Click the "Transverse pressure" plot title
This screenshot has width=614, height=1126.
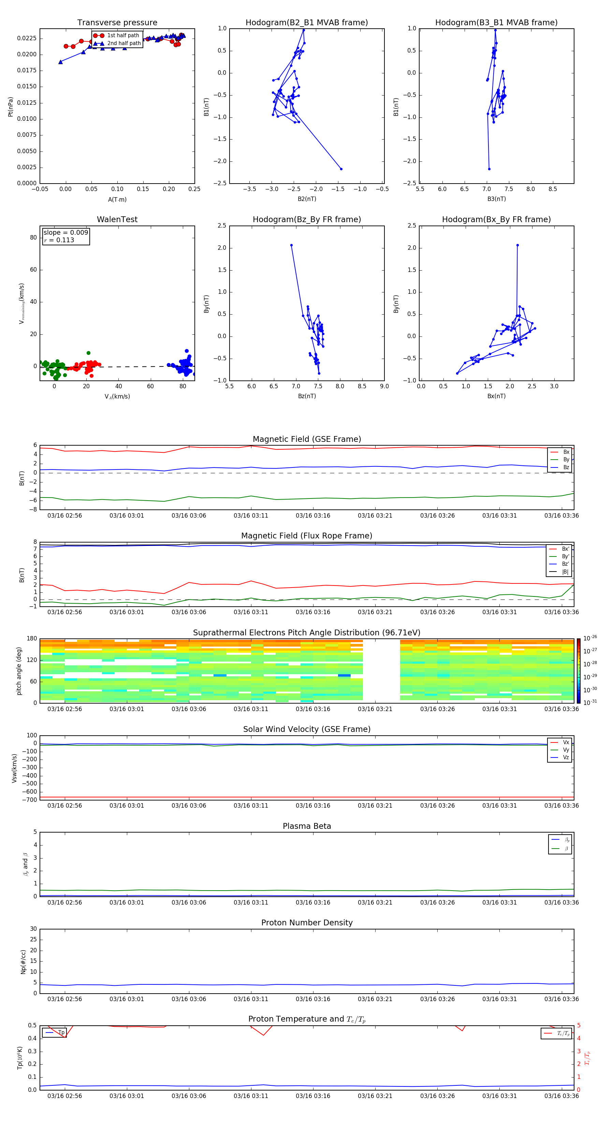point(117,23)
